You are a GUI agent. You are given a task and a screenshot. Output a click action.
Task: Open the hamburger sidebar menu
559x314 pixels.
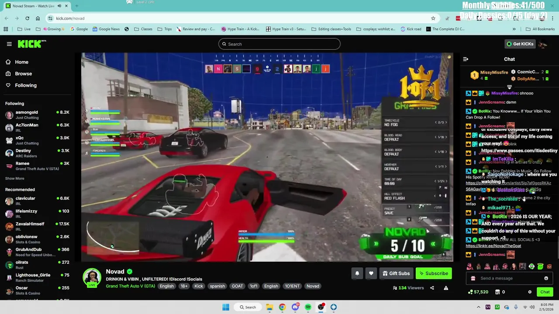click(x=9, y=44)
